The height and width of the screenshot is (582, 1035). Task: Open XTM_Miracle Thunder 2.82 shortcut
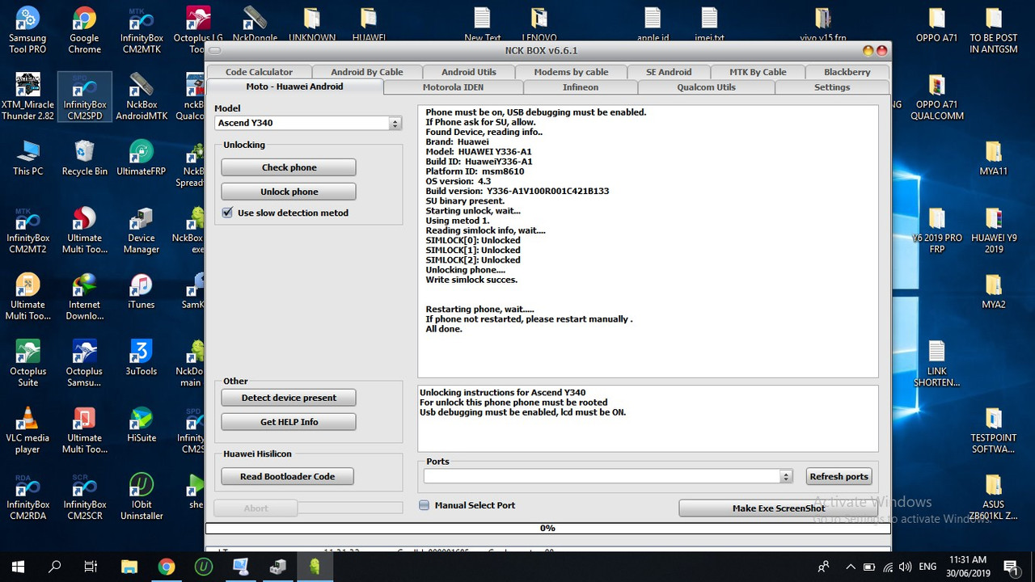[27, 97]
